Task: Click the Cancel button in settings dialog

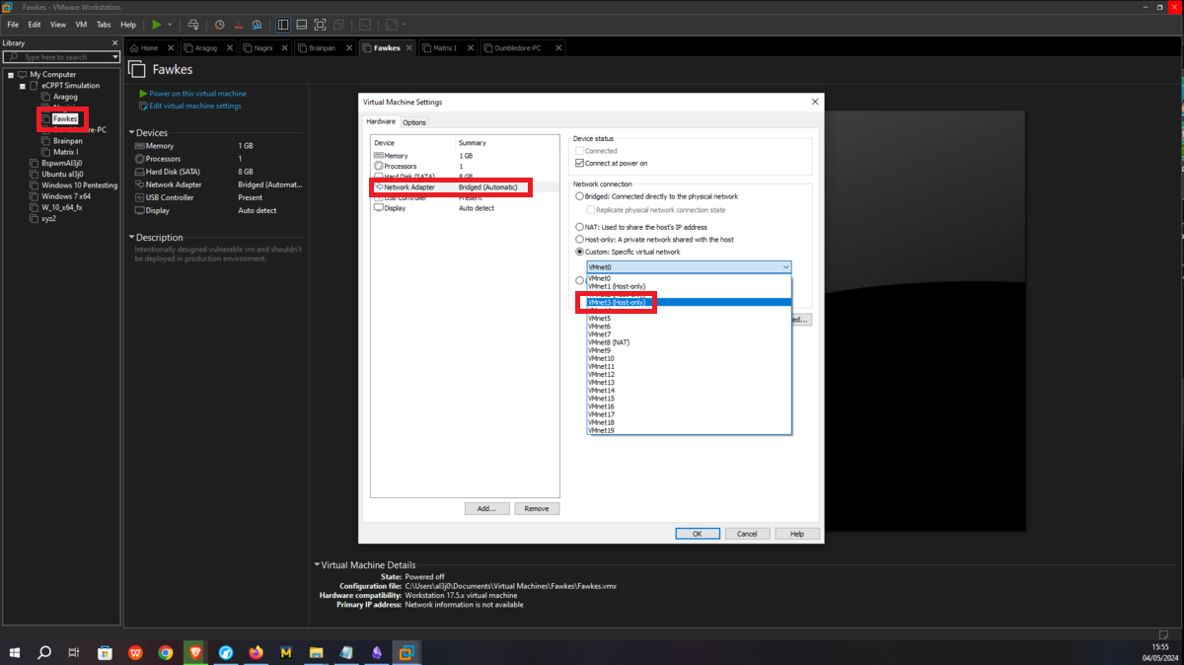Action: [747, 533]
